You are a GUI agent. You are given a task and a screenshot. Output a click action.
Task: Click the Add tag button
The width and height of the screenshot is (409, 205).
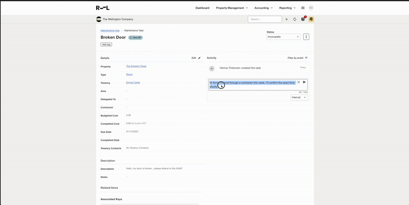coord(106,44)
